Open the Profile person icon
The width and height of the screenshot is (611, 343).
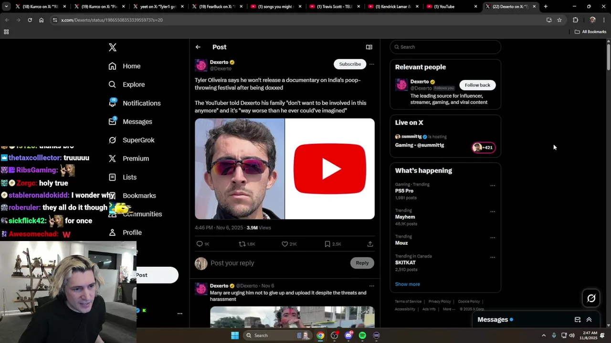point(112,232)
